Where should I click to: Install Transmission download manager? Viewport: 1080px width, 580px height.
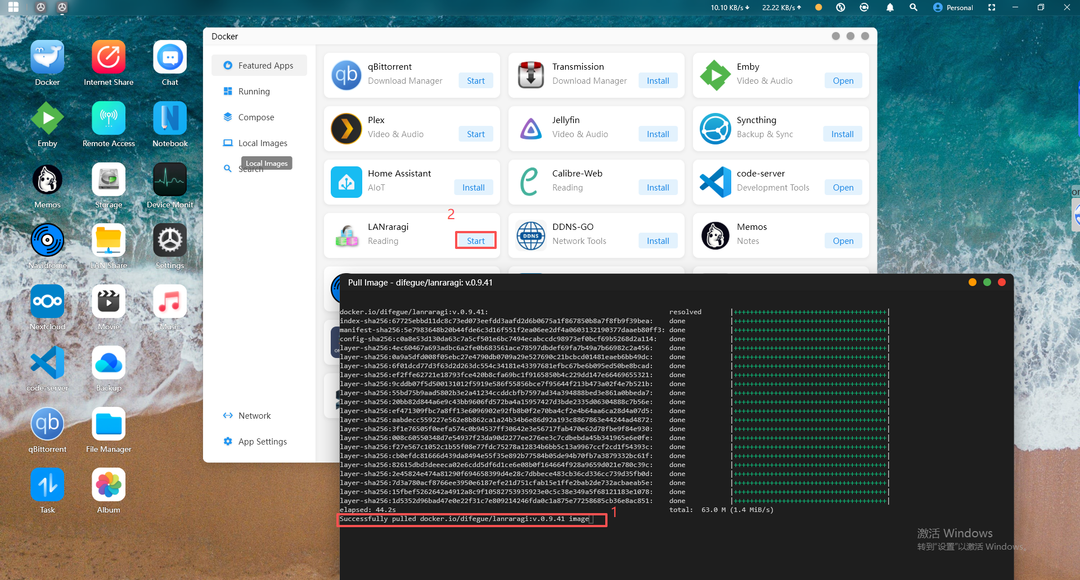point(658,80)
